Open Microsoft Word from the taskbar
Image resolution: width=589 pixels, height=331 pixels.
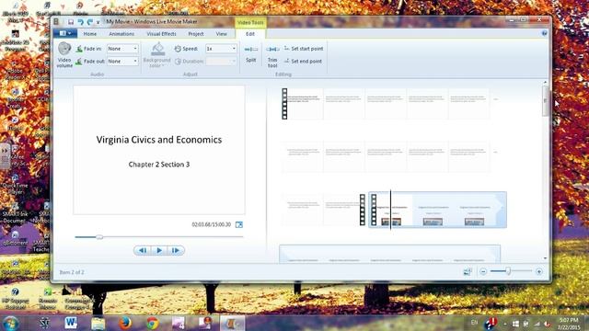[71, 323]
